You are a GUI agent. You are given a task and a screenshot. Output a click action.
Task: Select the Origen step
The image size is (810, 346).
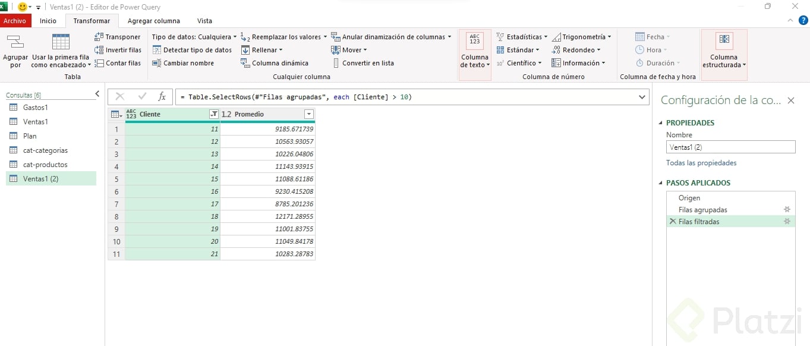730,198
